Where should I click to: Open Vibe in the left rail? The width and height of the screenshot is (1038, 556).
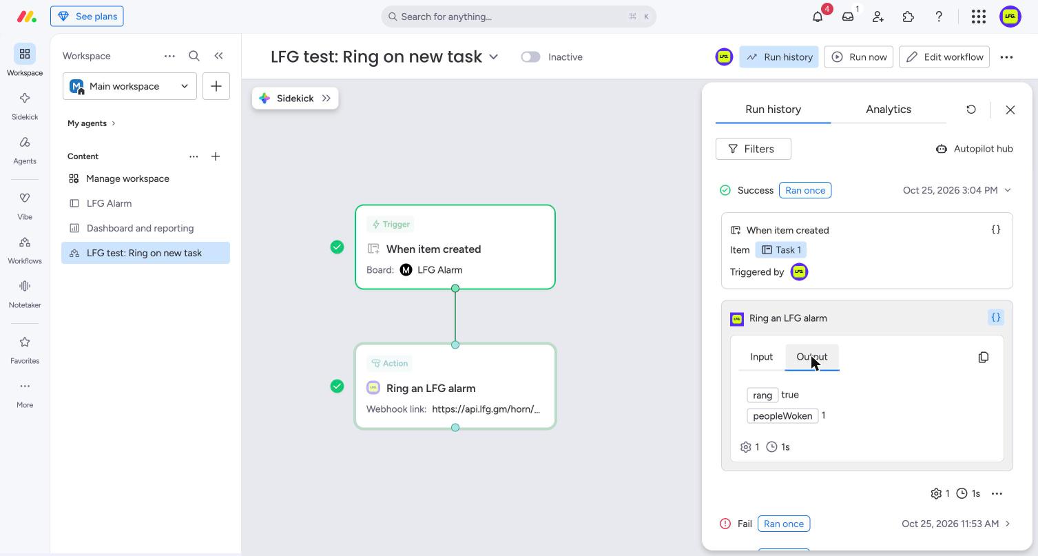coord(25,205)
